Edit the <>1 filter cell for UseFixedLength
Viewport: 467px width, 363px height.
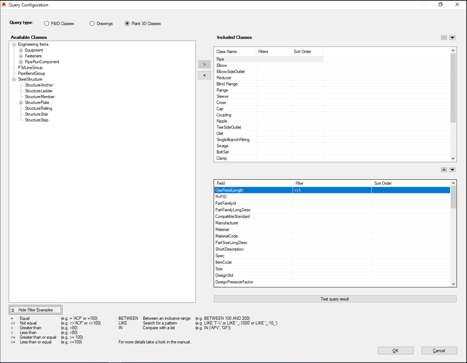(332, 190)
